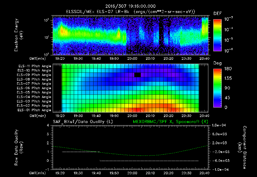The width and height of the screenshot is (257, 177).
Task: Select the ELS-09 Pitch Angle row label
Action: point(34,75)
